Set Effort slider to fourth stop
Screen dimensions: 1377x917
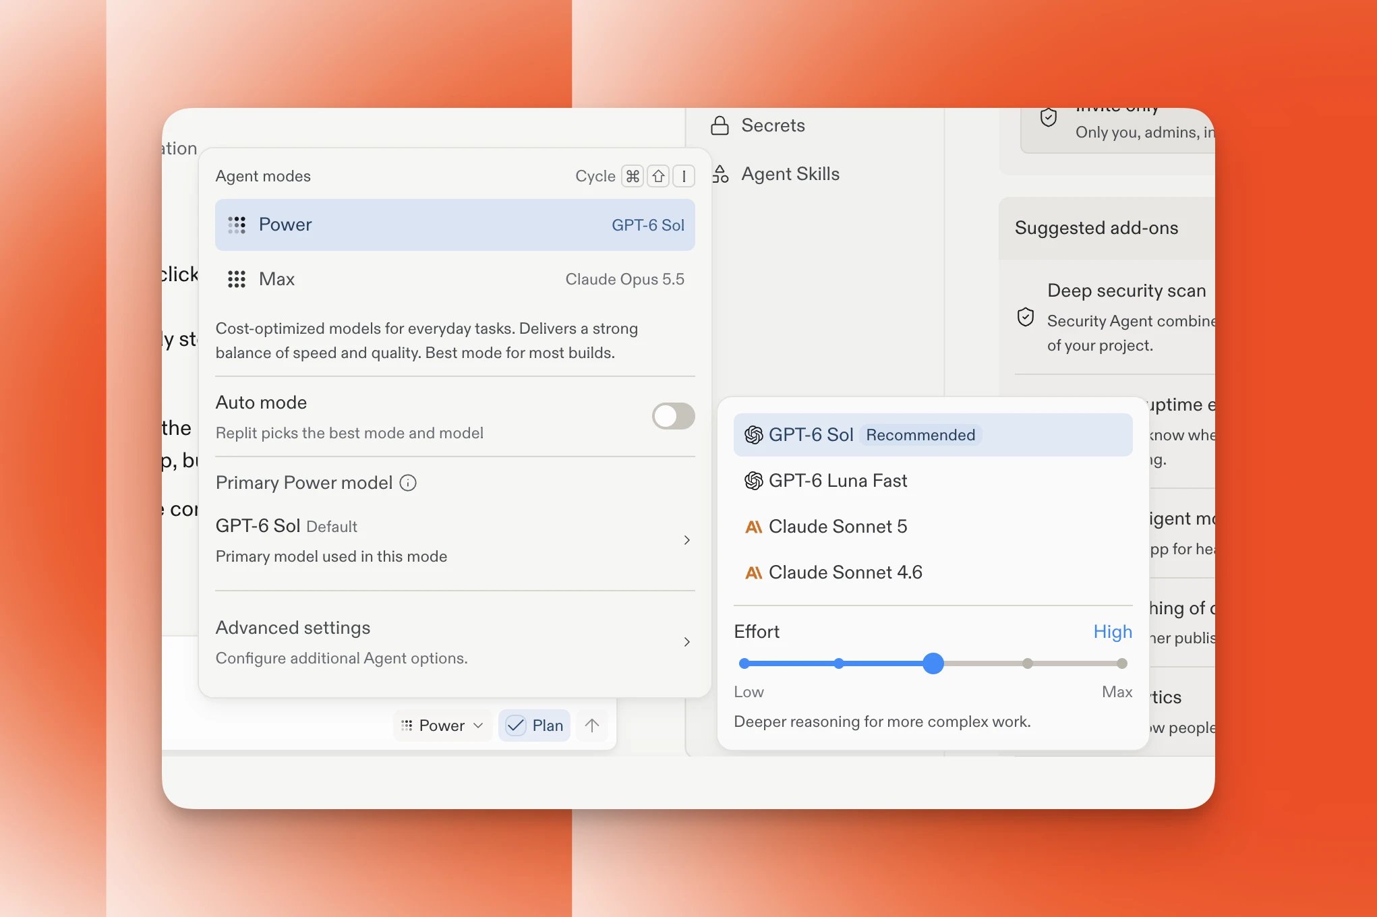pos(1028,663)
